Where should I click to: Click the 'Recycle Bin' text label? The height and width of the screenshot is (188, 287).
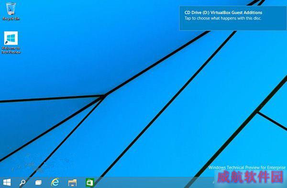click(x=11, y=19)
